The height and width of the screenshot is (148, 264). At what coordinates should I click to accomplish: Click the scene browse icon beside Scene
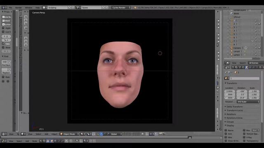tap(78, 7)
